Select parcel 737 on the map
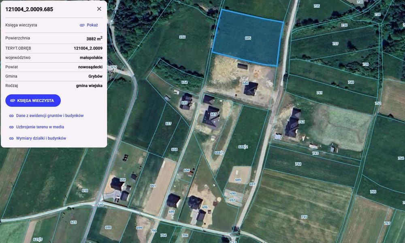 [335, 44]
